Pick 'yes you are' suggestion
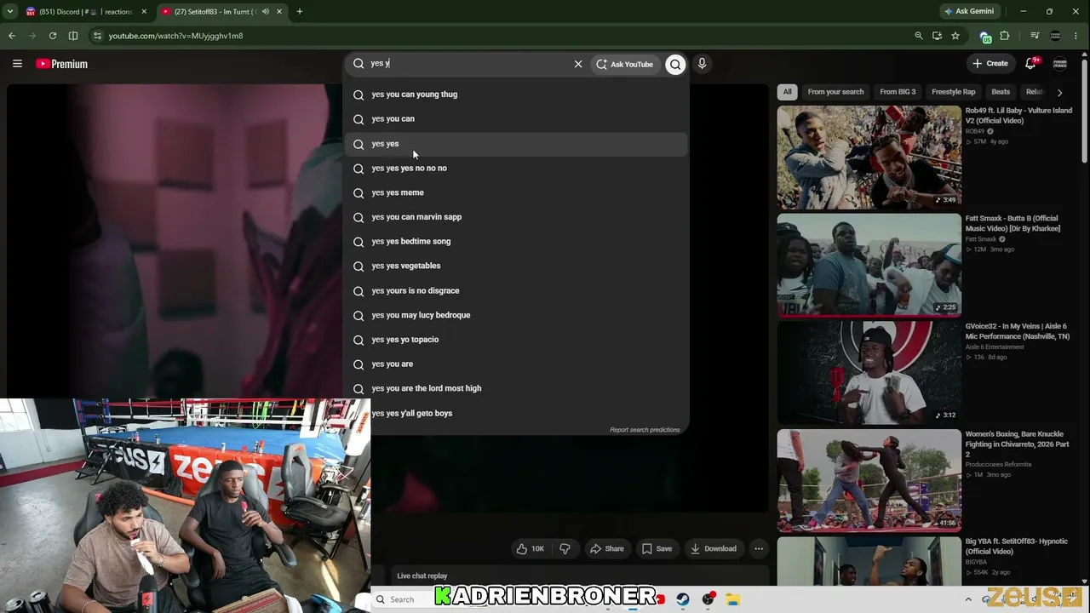This screenshot has height=613, width=1090. pos(516,364)
